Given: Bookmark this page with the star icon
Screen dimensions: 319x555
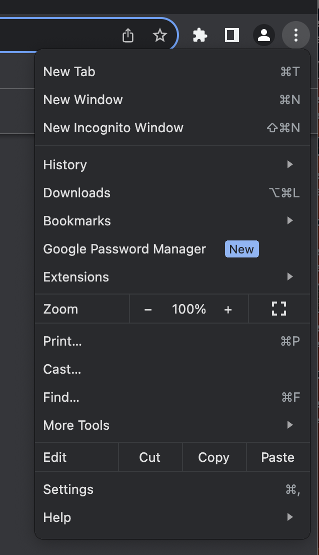Looking at the screenshot, I should [x=159, y=36].
